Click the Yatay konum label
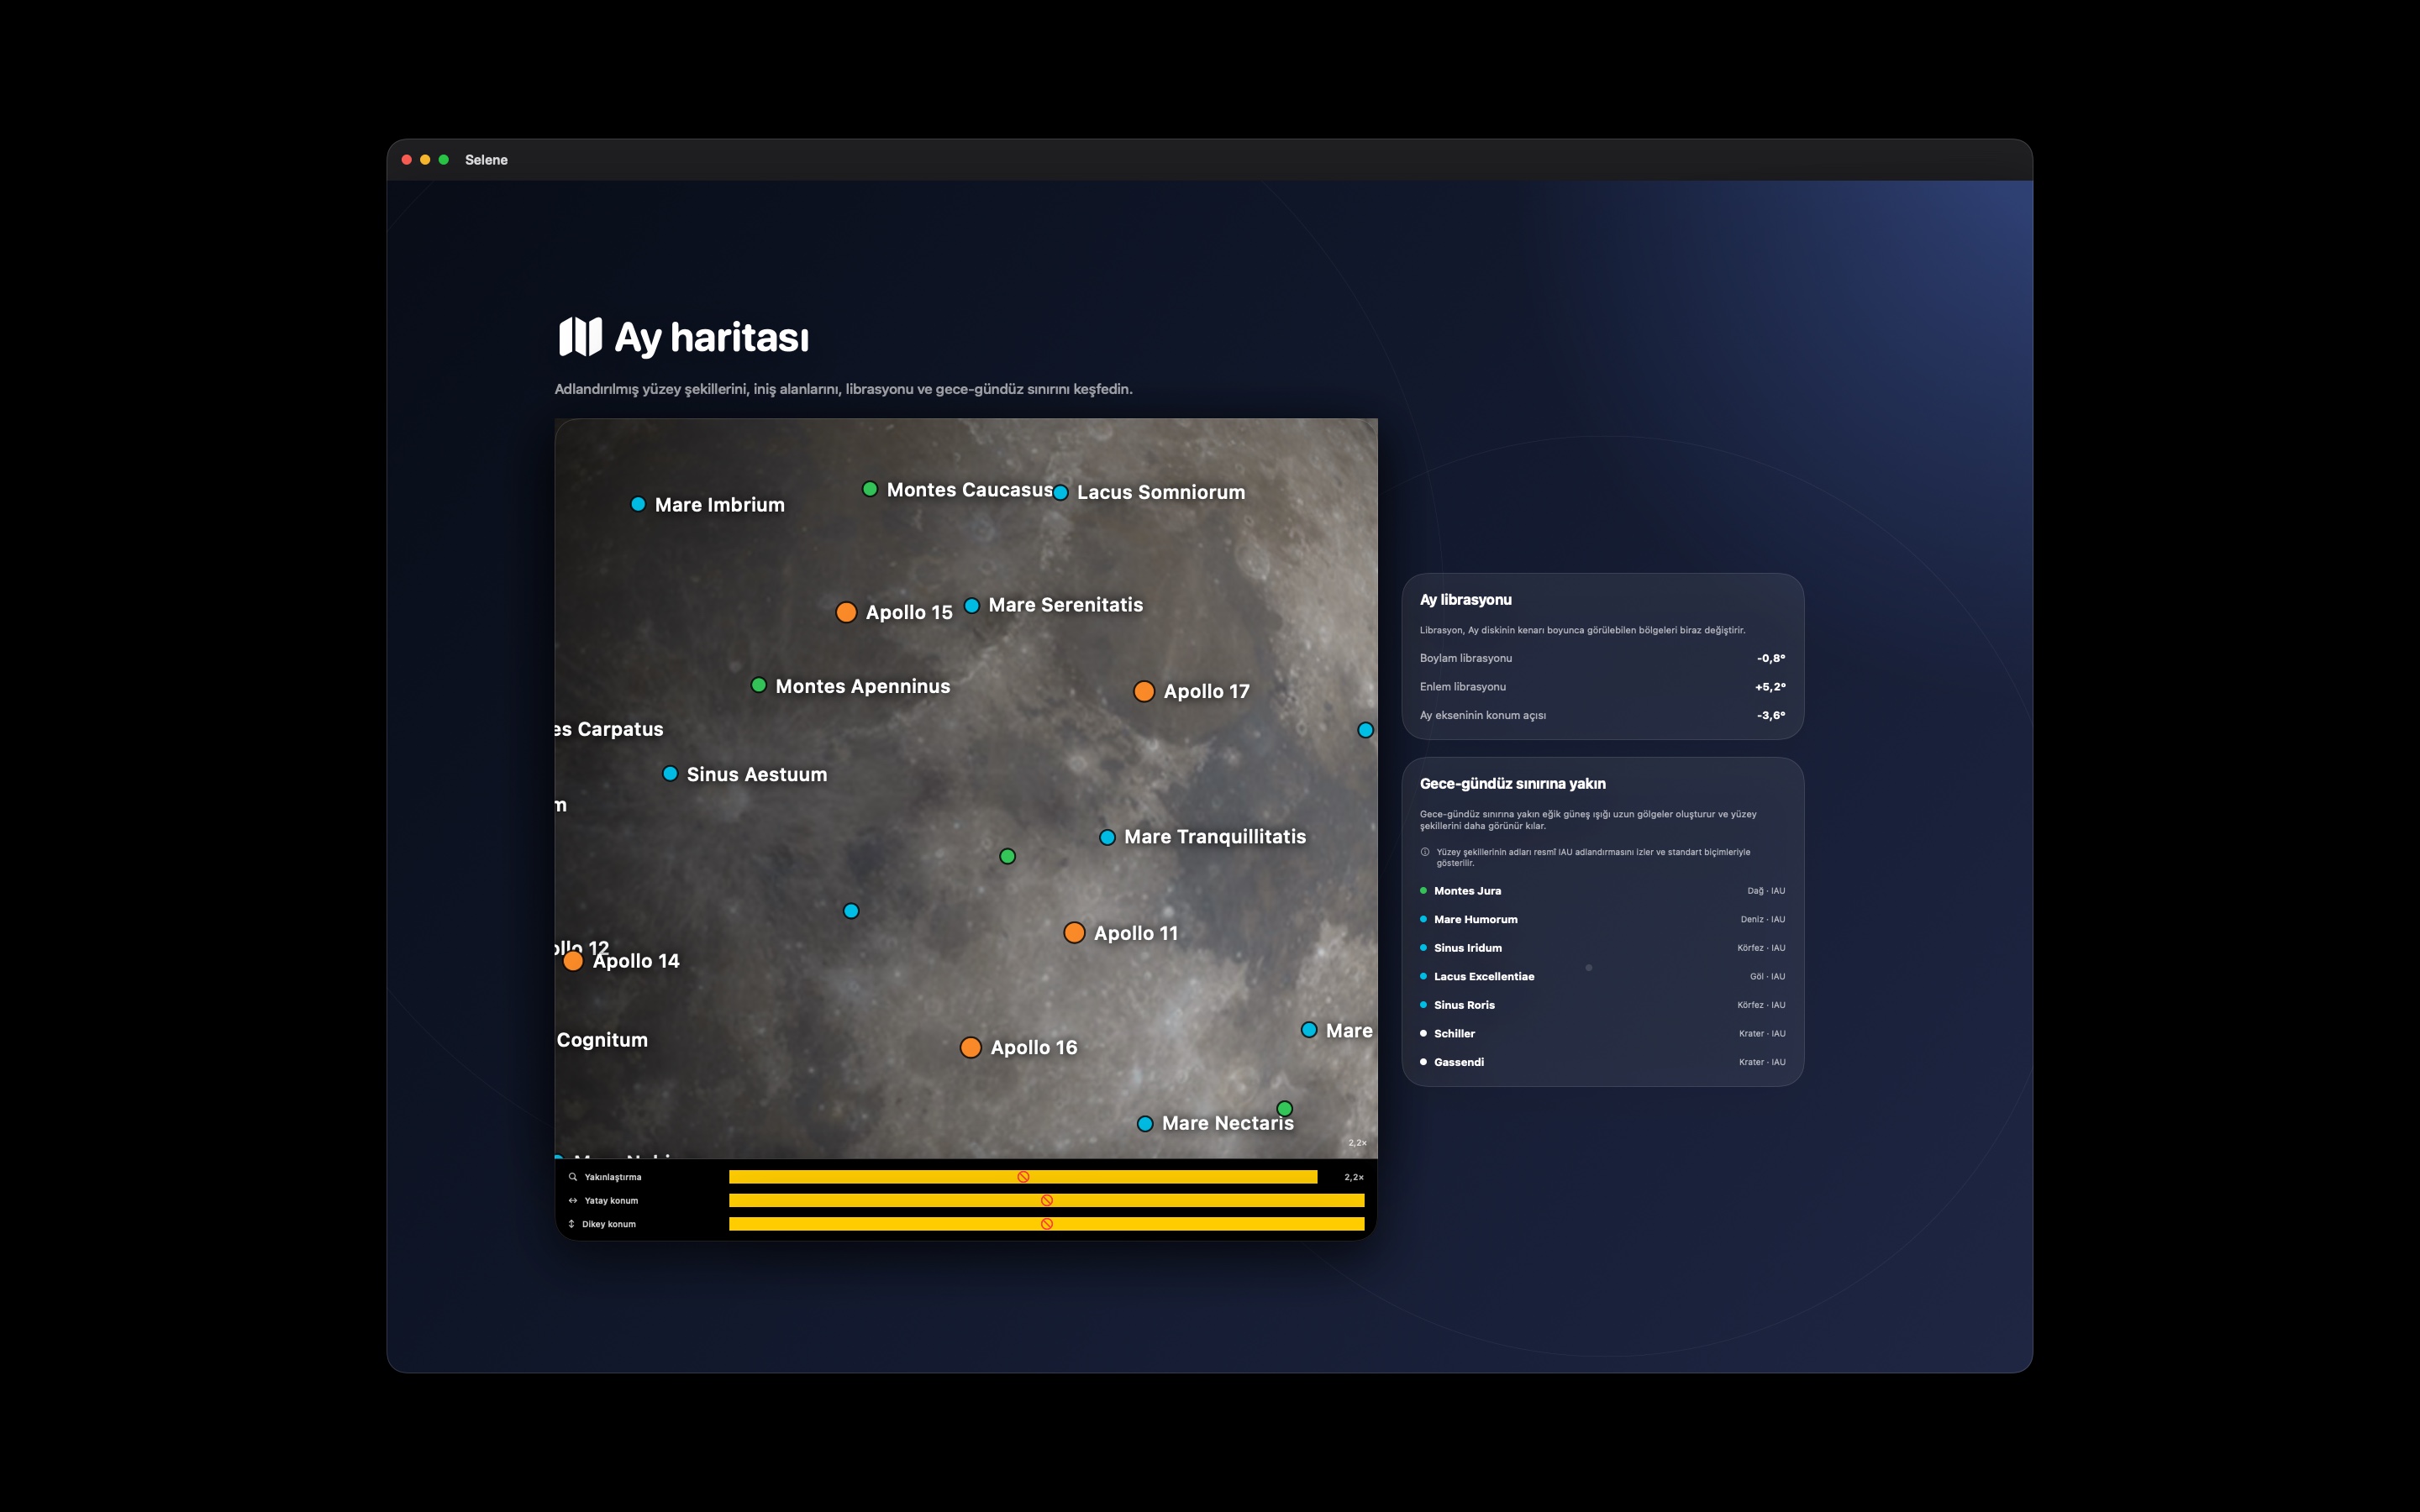Viewport: 2420px width, 1512px height. click(611, 1200)
